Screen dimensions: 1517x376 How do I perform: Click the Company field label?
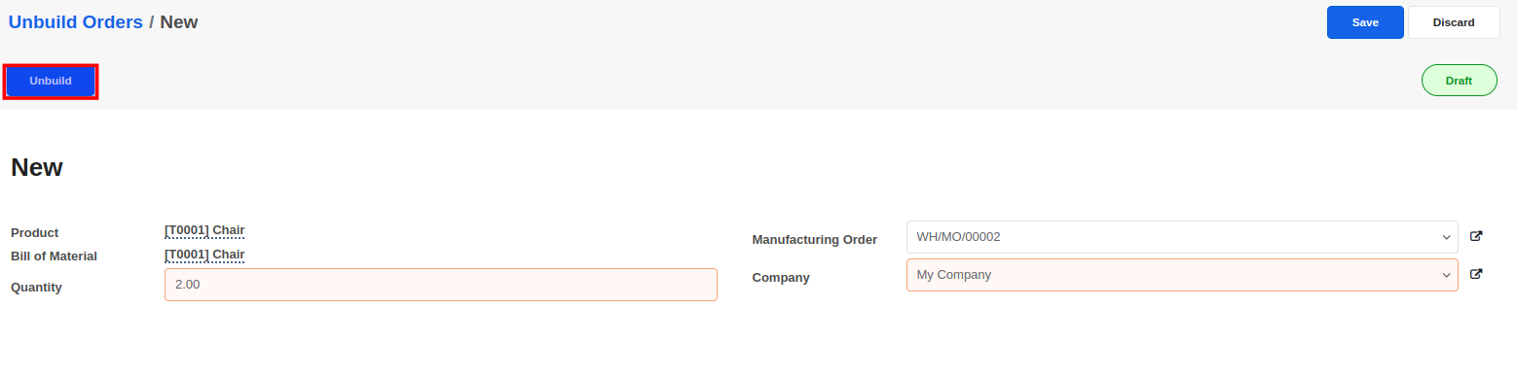pos(781,277)
